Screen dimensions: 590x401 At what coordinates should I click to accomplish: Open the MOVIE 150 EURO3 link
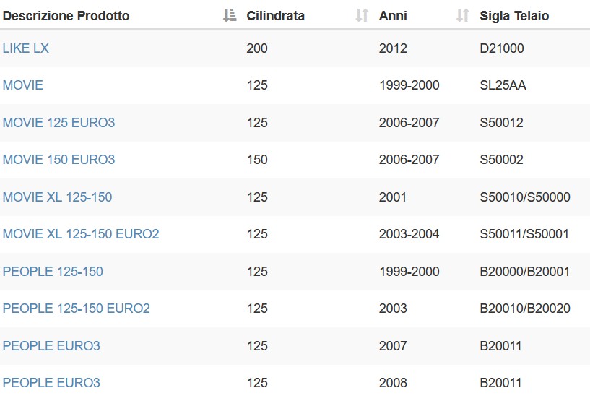pyautogui.click(x=58, y=160)
